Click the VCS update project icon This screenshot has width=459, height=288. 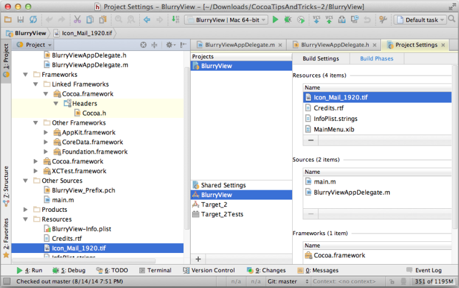coord(317,20)
